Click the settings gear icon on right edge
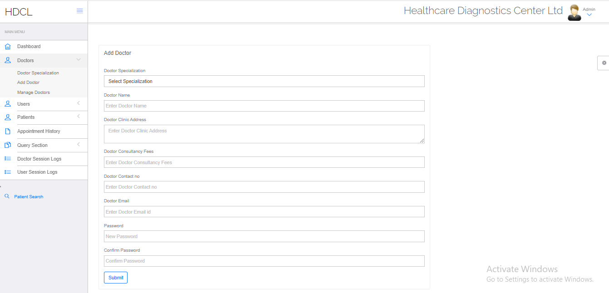Screen dimensions: 609x293 (x=603, y=63)
